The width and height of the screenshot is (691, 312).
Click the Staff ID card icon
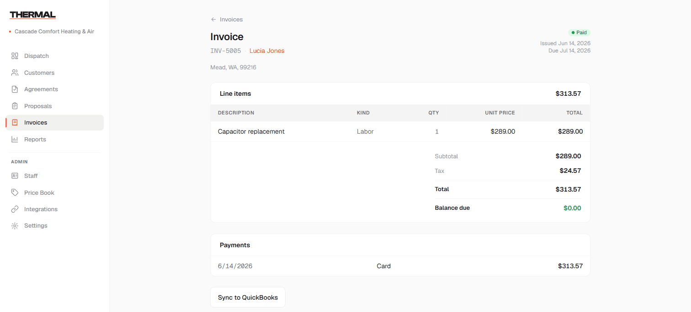15,176
